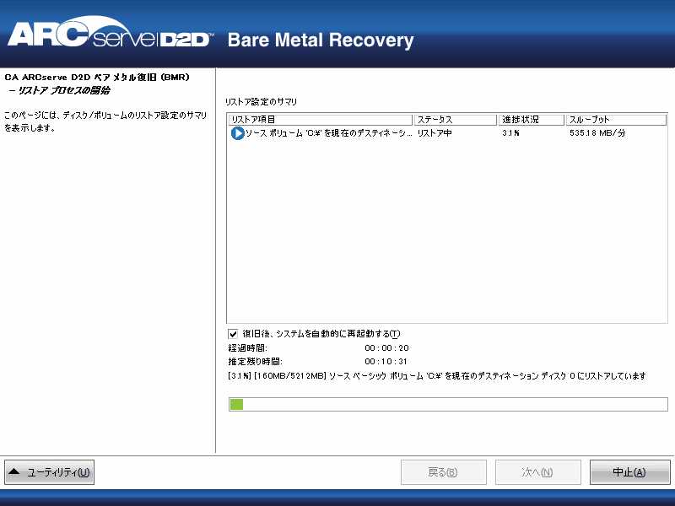Click the リストア プロセスの開始 heading on left panel
This screenshot has height=506, width=675.
pyautogui.click(x=60, y=90)
